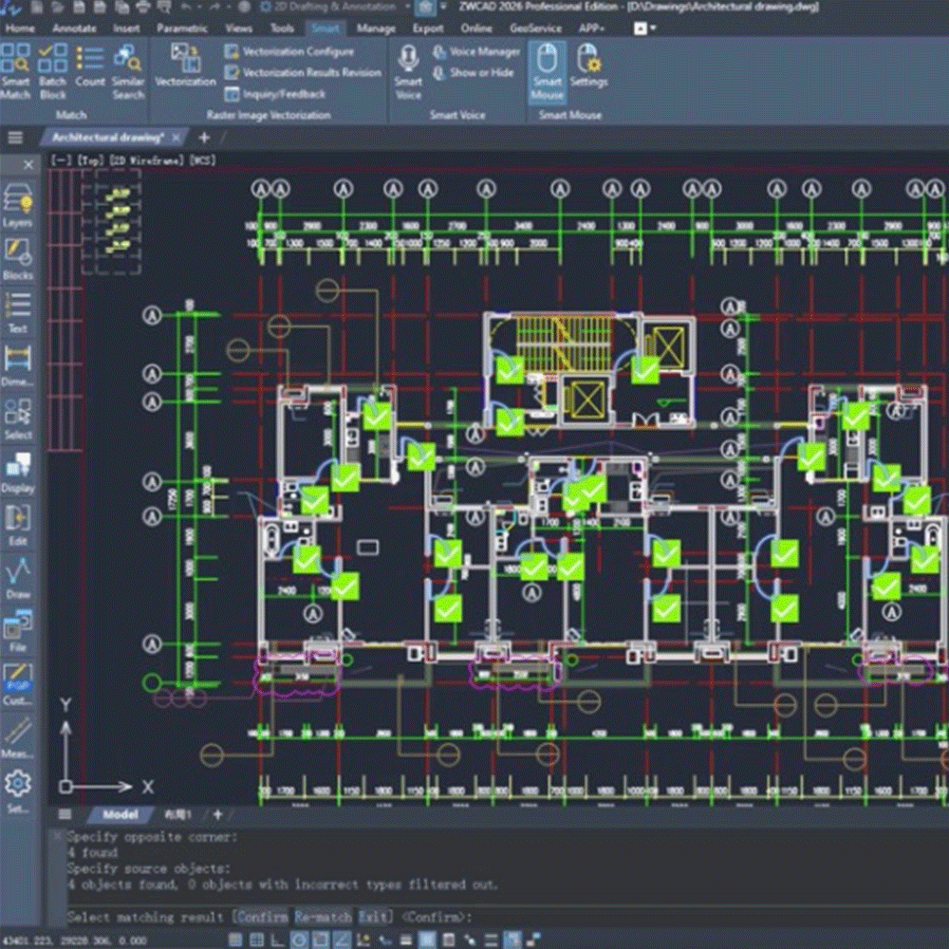Click the [WCS] viewport label
Viewport: 949px width, 949px height.
[202, 160]
